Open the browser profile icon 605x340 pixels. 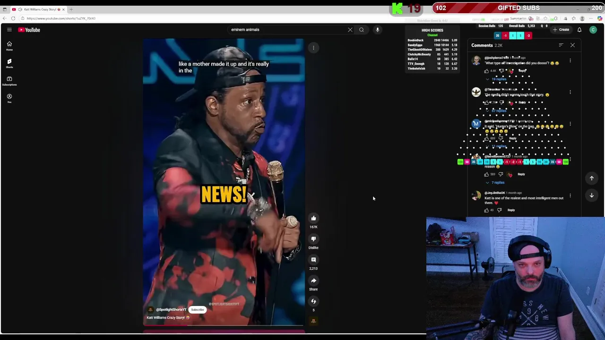click(582, 18)
